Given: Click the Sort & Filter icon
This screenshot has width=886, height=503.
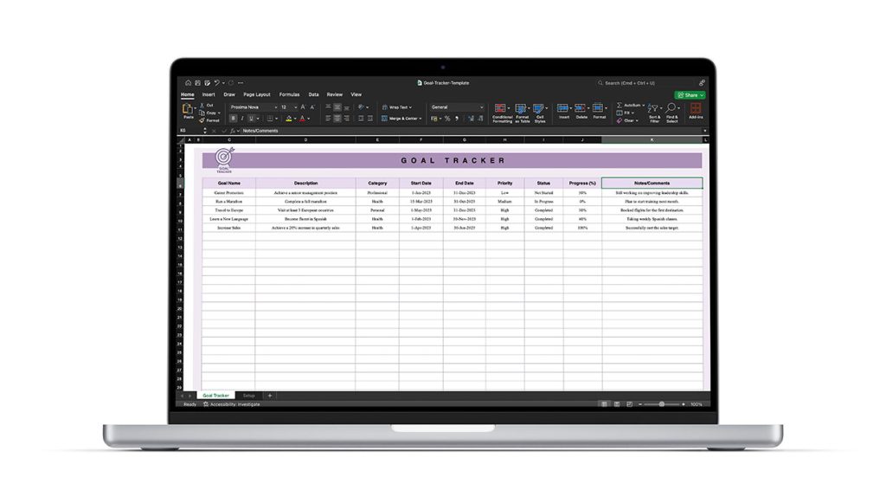Looking at the screenshot, I should (x=654, y=108).
